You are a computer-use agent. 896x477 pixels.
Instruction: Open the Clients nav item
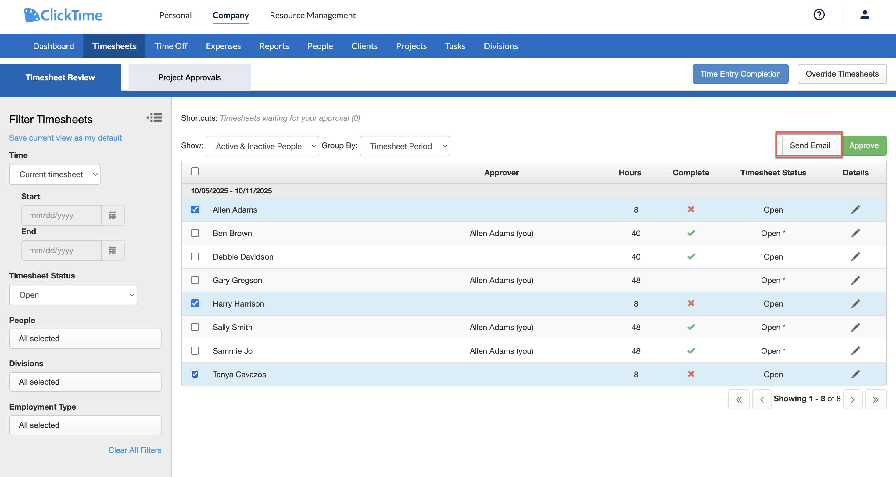point(364,46)
